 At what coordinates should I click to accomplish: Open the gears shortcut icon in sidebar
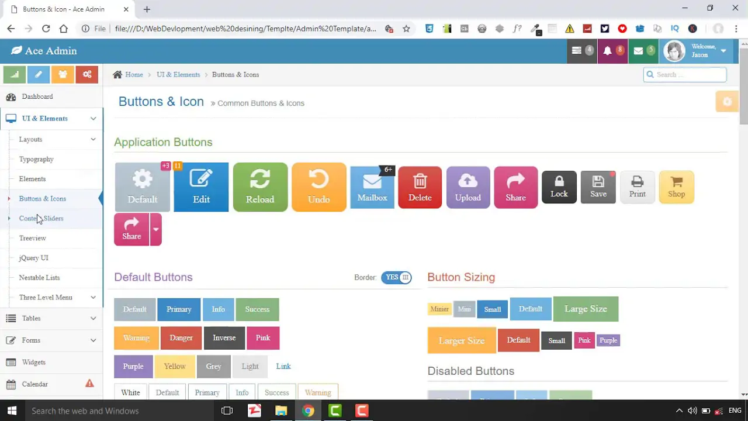click(86, 74)
